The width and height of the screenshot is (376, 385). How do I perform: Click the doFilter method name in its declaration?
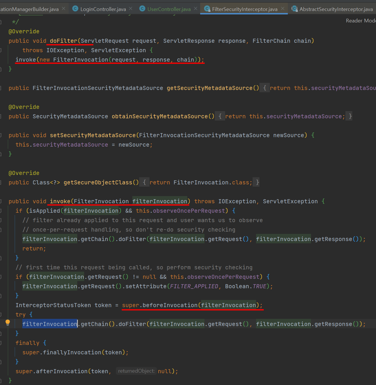point(63,41)
